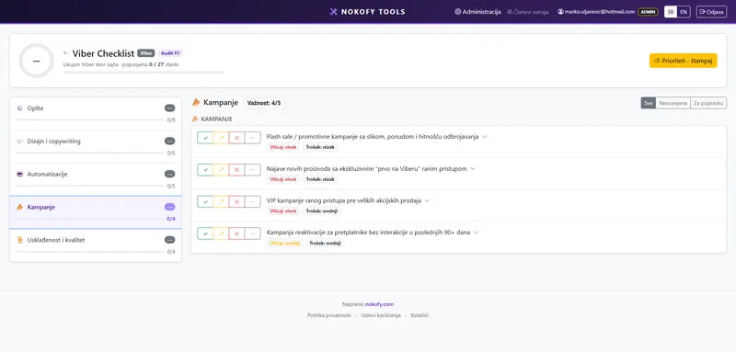Select the Kampanje category

(96, 212)
